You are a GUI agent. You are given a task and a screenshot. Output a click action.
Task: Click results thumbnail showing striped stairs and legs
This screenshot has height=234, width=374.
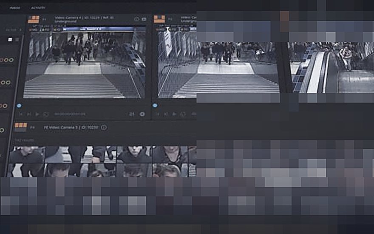point(98,154)
